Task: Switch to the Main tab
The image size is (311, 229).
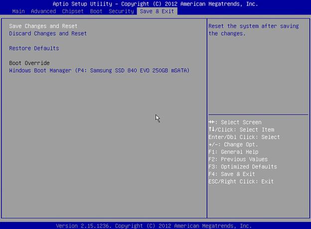Action: coord(18,11)
